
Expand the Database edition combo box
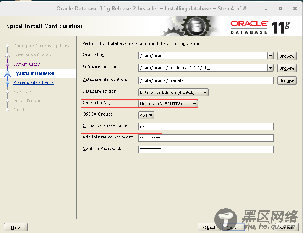pos(173,92)
